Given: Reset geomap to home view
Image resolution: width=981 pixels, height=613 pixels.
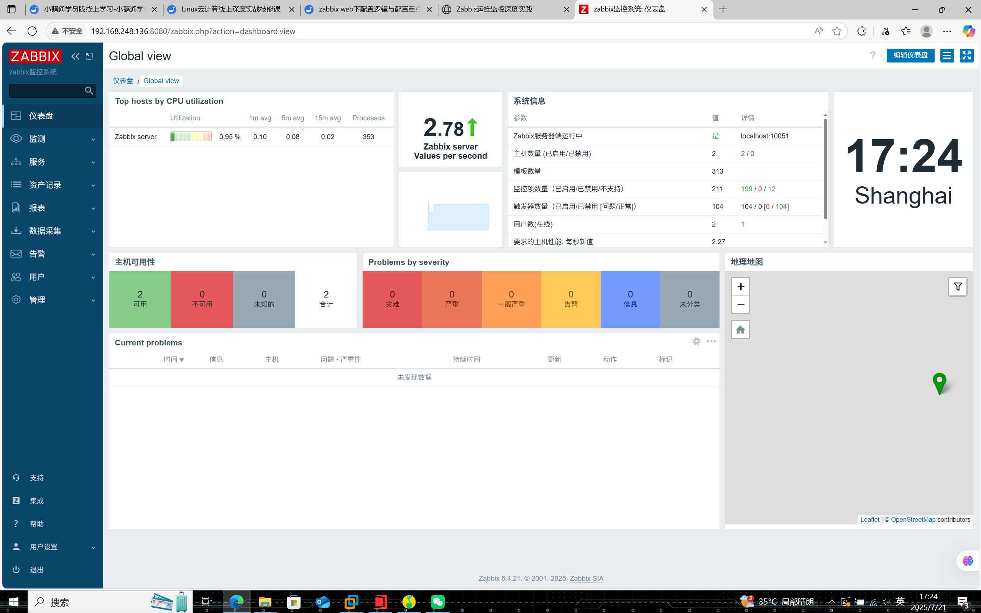Looking at the screenshot, I should [x=741, y=330].
